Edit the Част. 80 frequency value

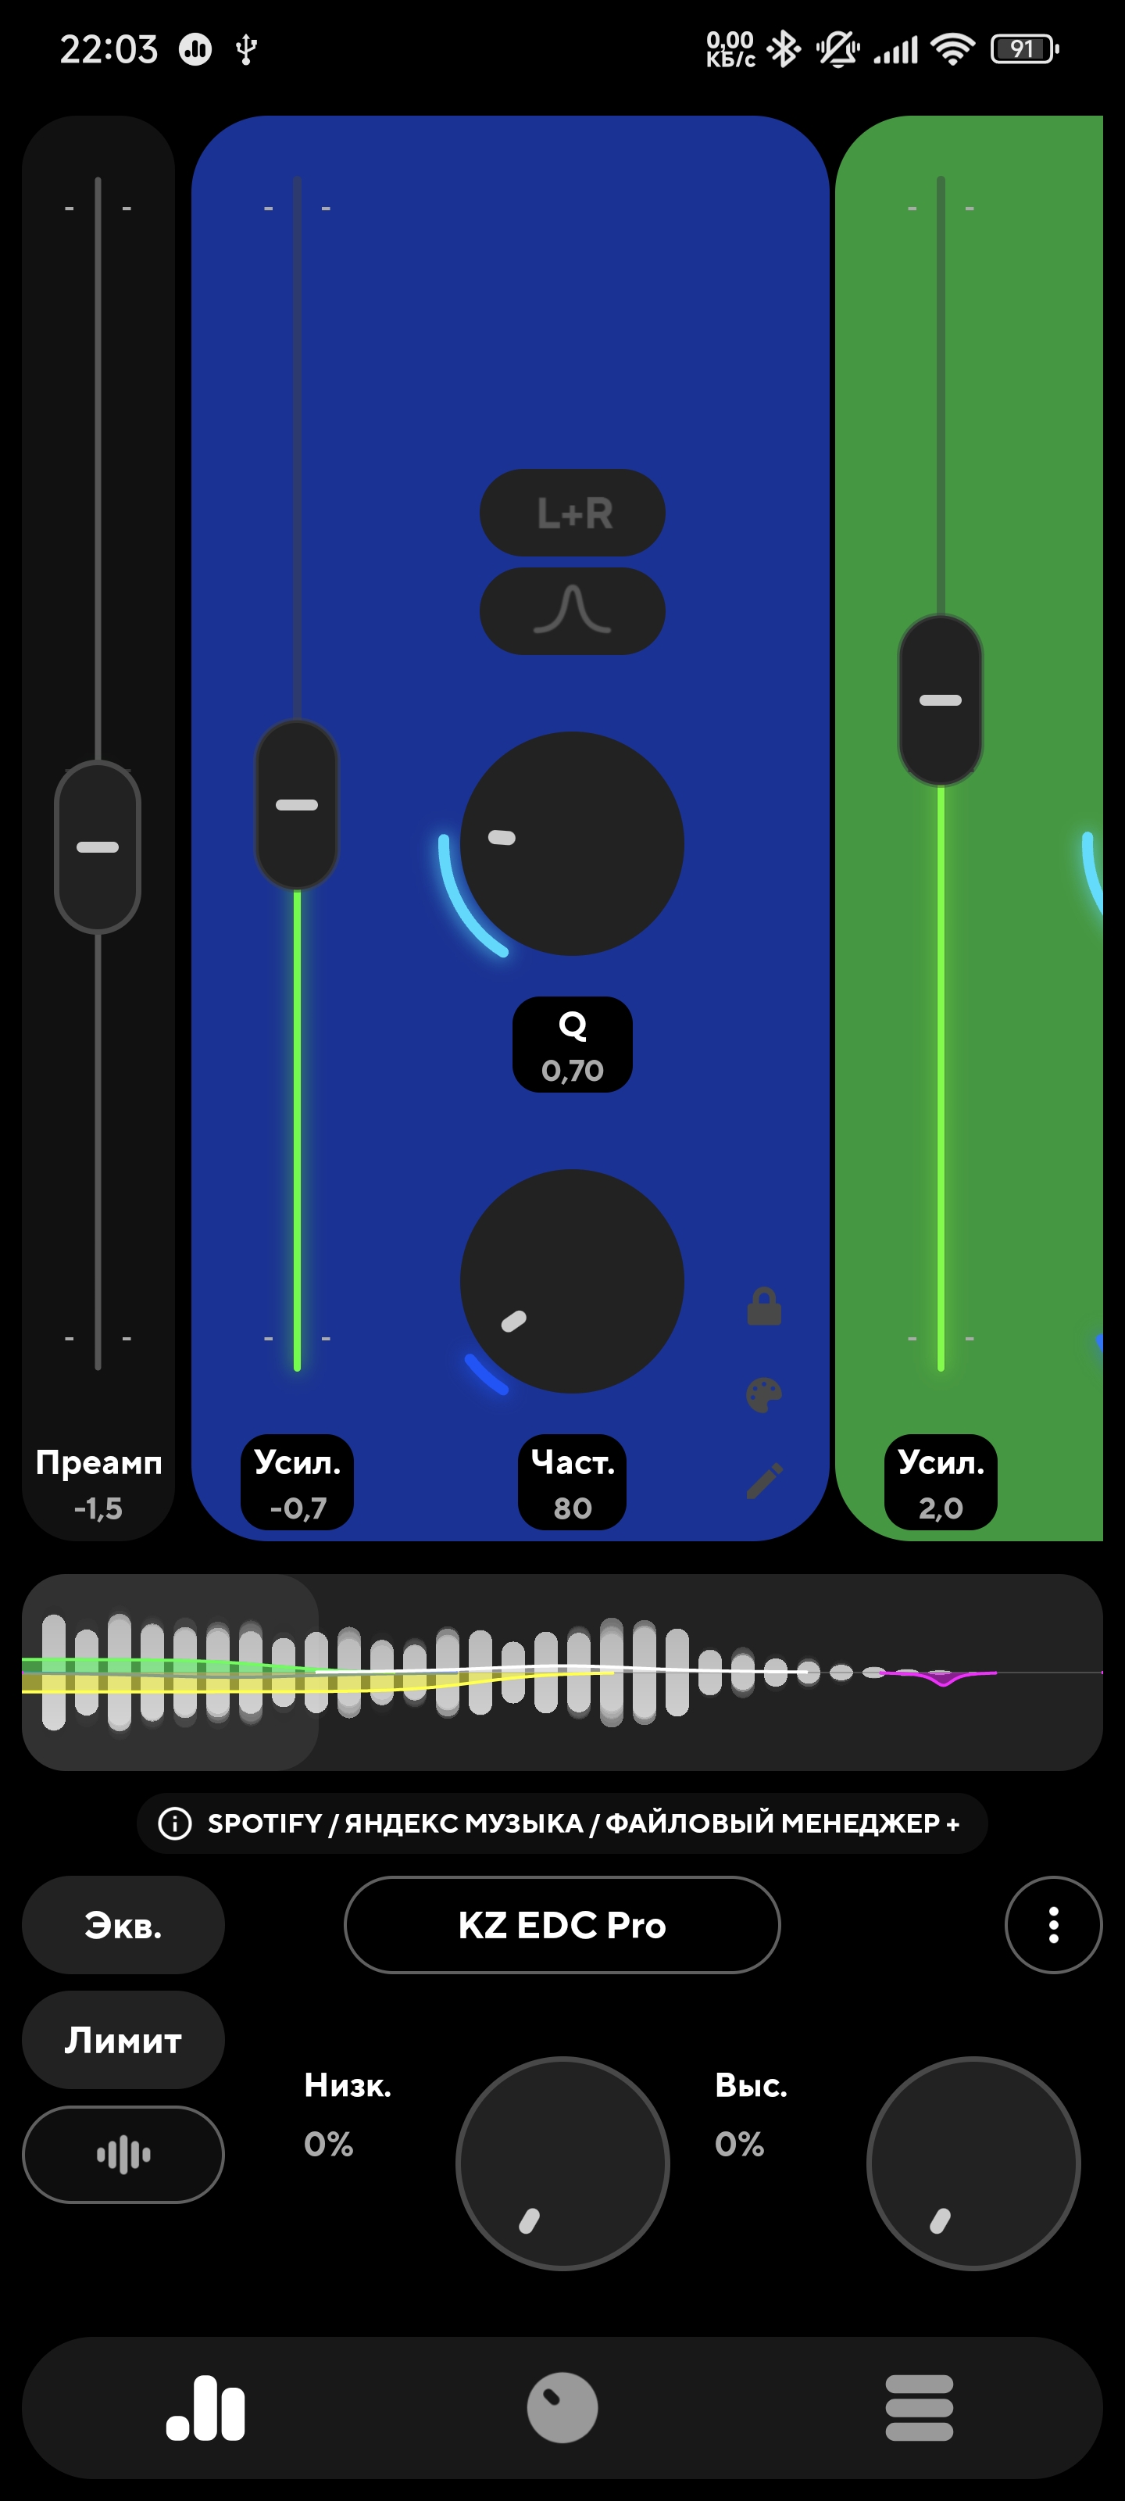(573, 1483)
